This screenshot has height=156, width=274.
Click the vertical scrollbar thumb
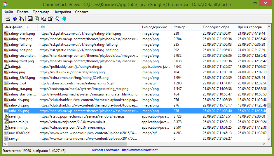pos(269,106)
